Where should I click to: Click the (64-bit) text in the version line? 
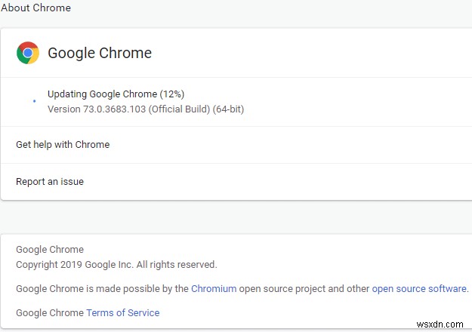pyautogui.click(x=229, y=109)
